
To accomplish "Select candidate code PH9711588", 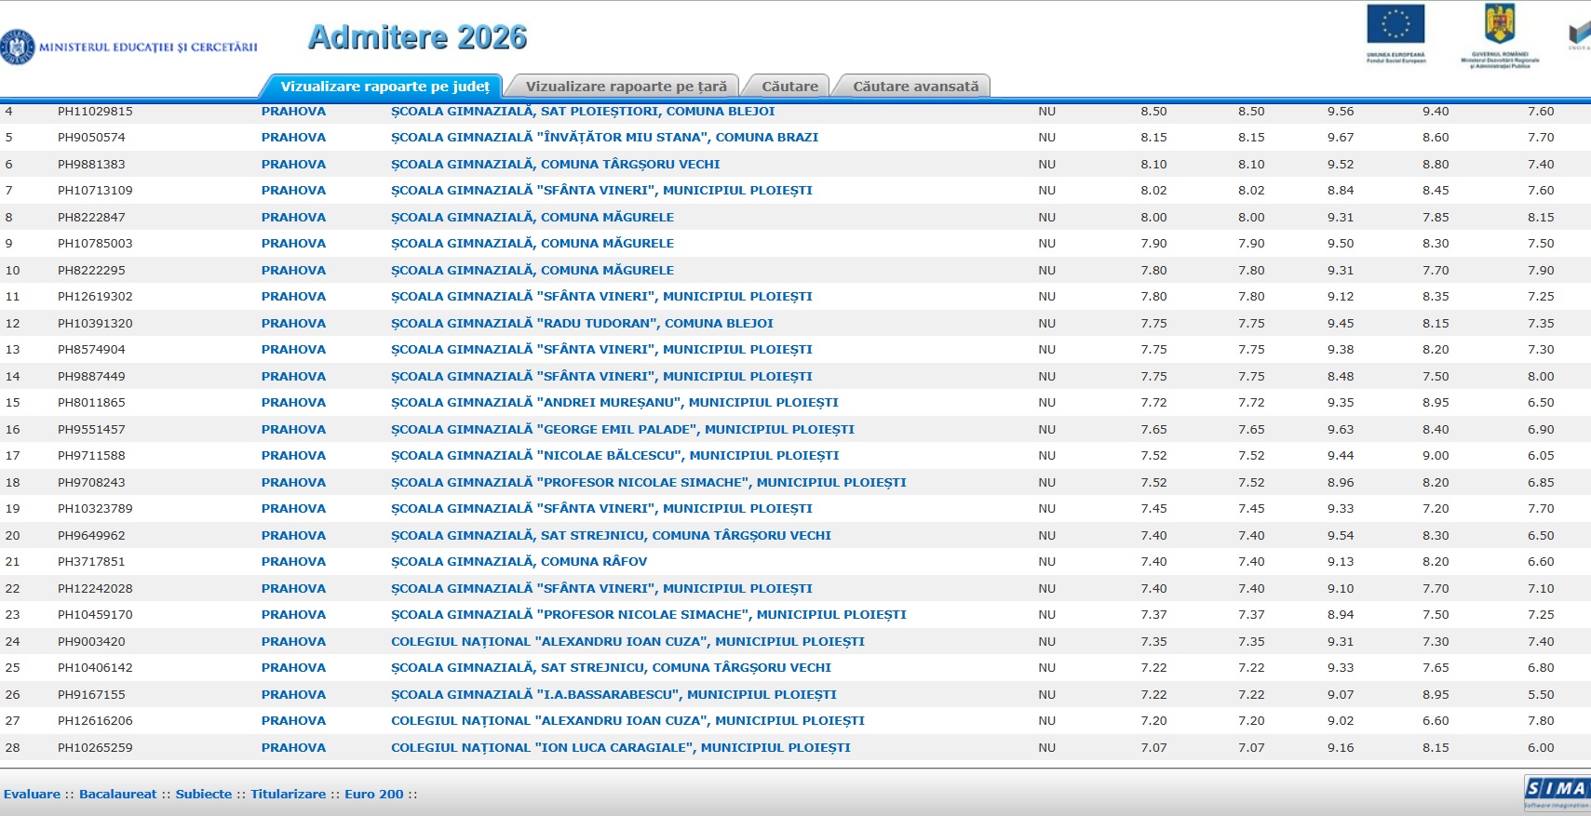I will pyautogui.click(x=91, y=455).
